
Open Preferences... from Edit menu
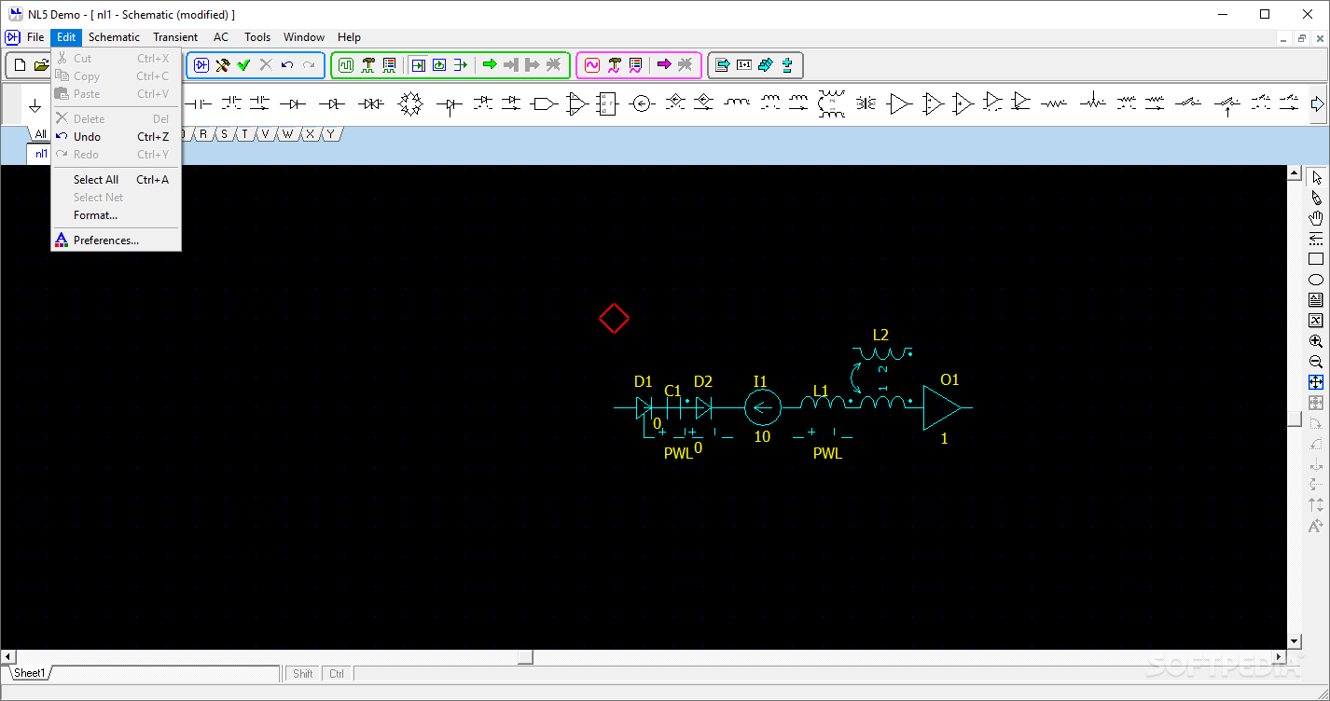116,240
